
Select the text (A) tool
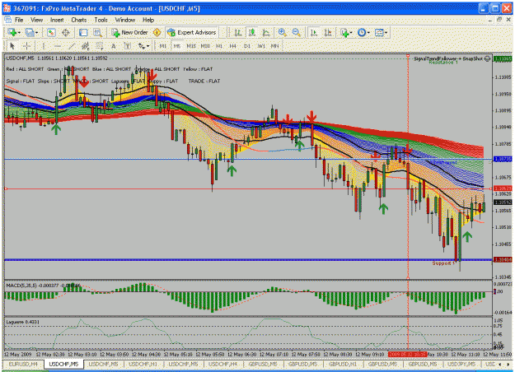click(x=114, y=46)
